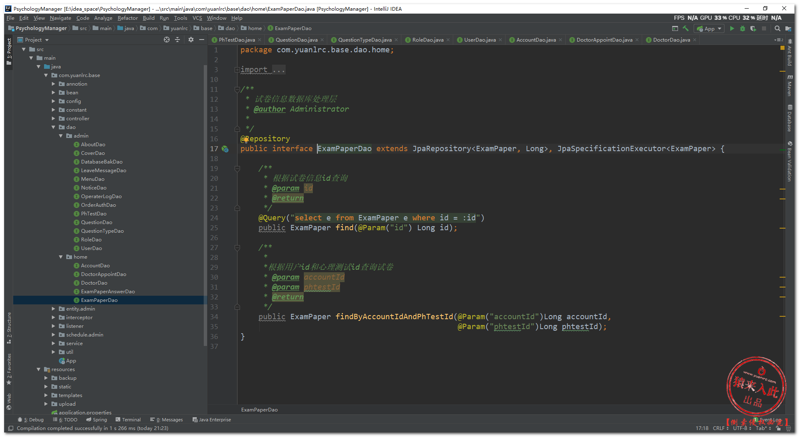Expand the entity.admin folder

click(54, 309)
